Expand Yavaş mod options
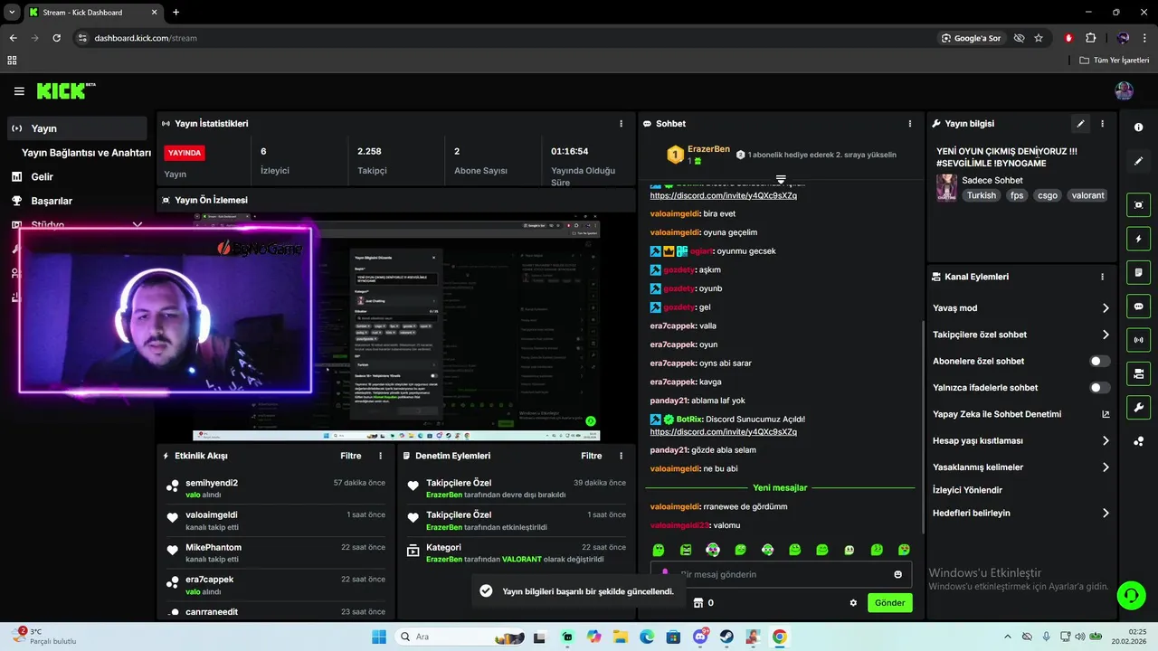 click(1106, 308)
